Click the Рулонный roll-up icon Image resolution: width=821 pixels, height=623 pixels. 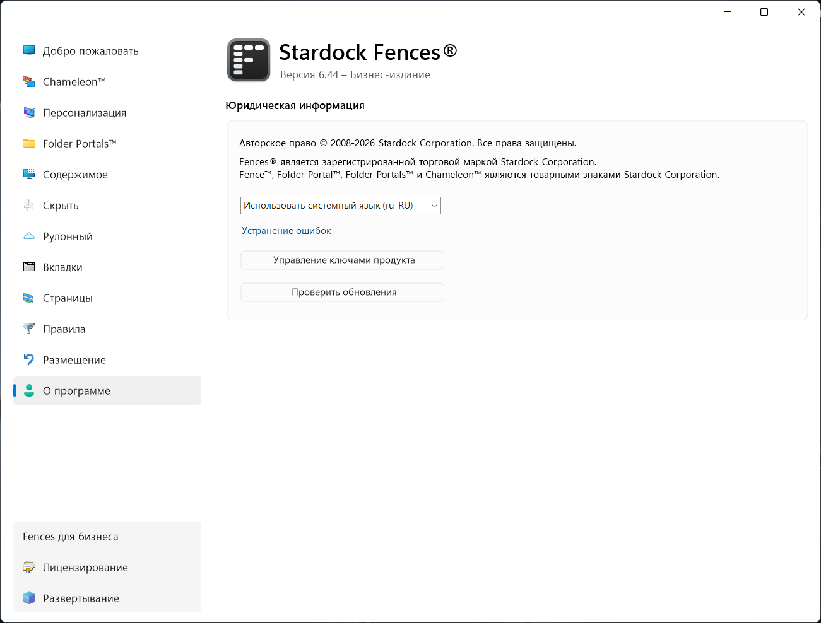point(29,236)
